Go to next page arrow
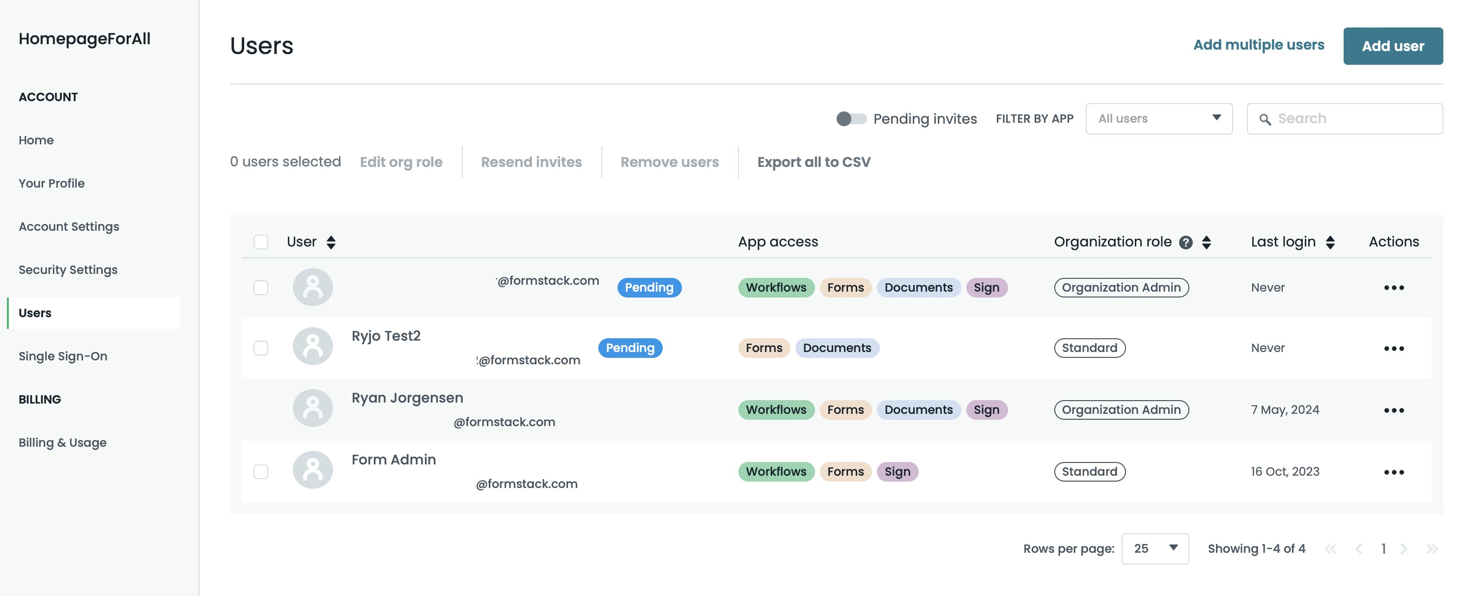 [x=1404, y=548]
